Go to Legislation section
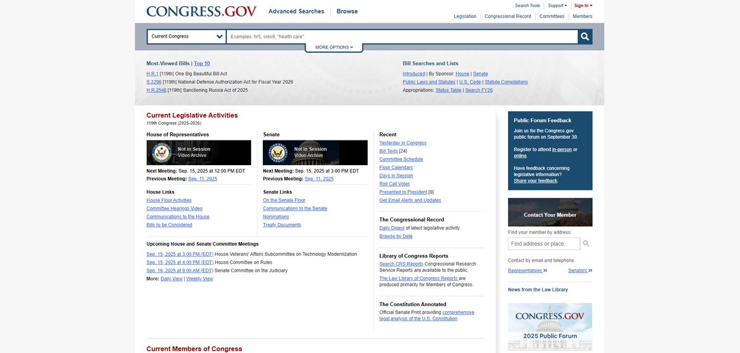 pos(465,17)
